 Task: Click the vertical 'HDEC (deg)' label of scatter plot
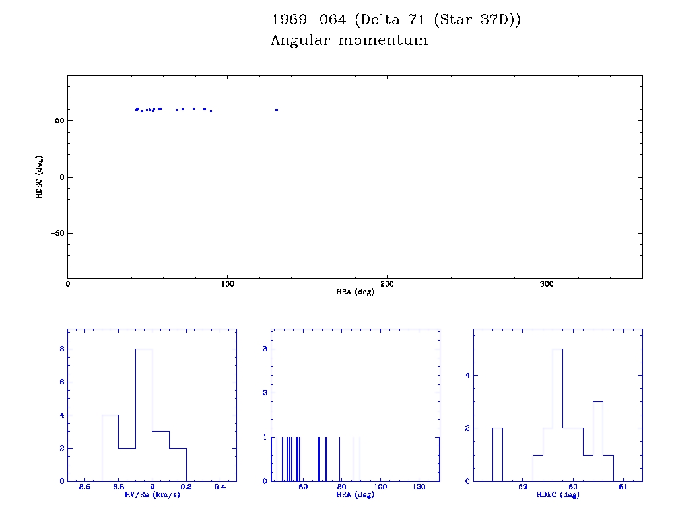click(x=40, y=176)
